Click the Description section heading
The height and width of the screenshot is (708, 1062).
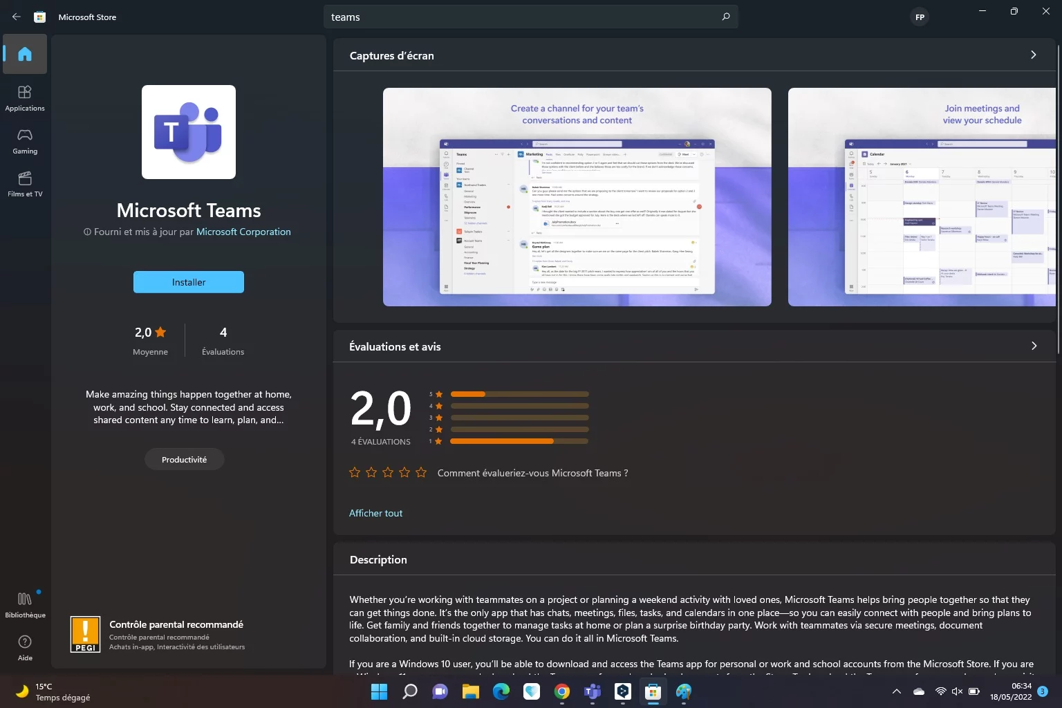click(x=378, y=560)
